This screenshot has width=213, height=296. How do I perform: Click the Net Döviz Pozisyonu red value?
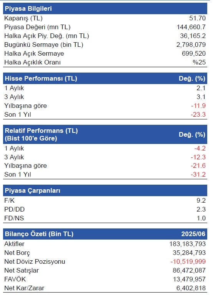click(x=188, y=262)
